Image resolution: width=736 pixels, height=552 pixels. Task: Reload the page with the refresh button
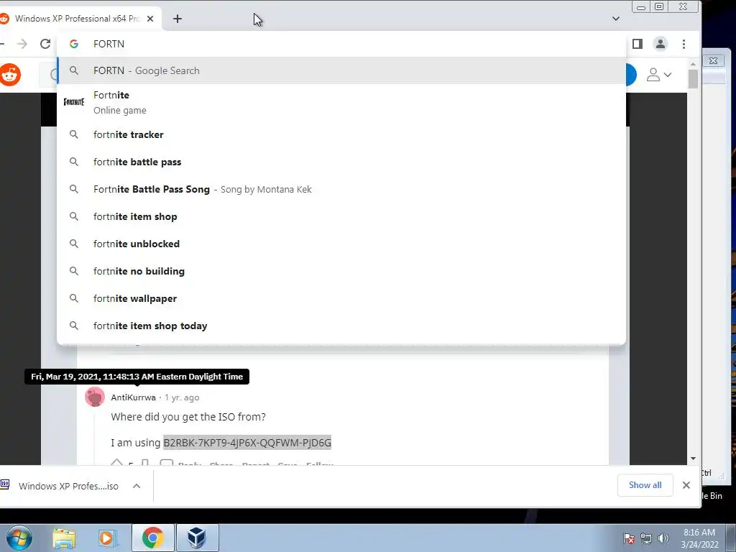[x=45, y=44]
